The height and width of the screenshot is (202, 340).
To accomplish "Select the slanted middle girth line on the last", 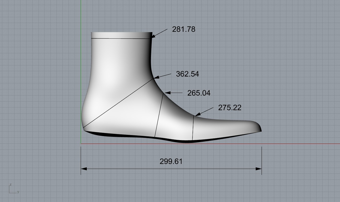I will tap(159, 115).
